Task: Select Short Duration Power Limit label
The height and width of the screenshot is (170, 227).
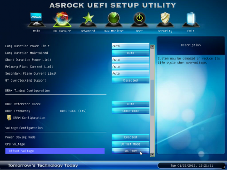Action: tap(28, 60)
